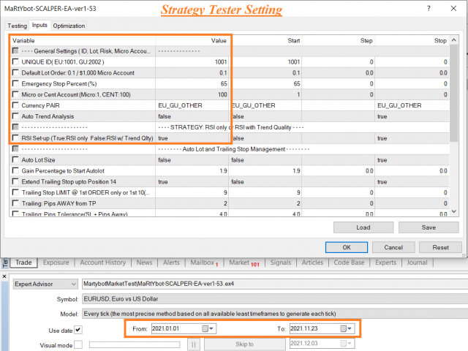Open the From date dropdown arrow
468x351 pixels.
click(211, 328)
